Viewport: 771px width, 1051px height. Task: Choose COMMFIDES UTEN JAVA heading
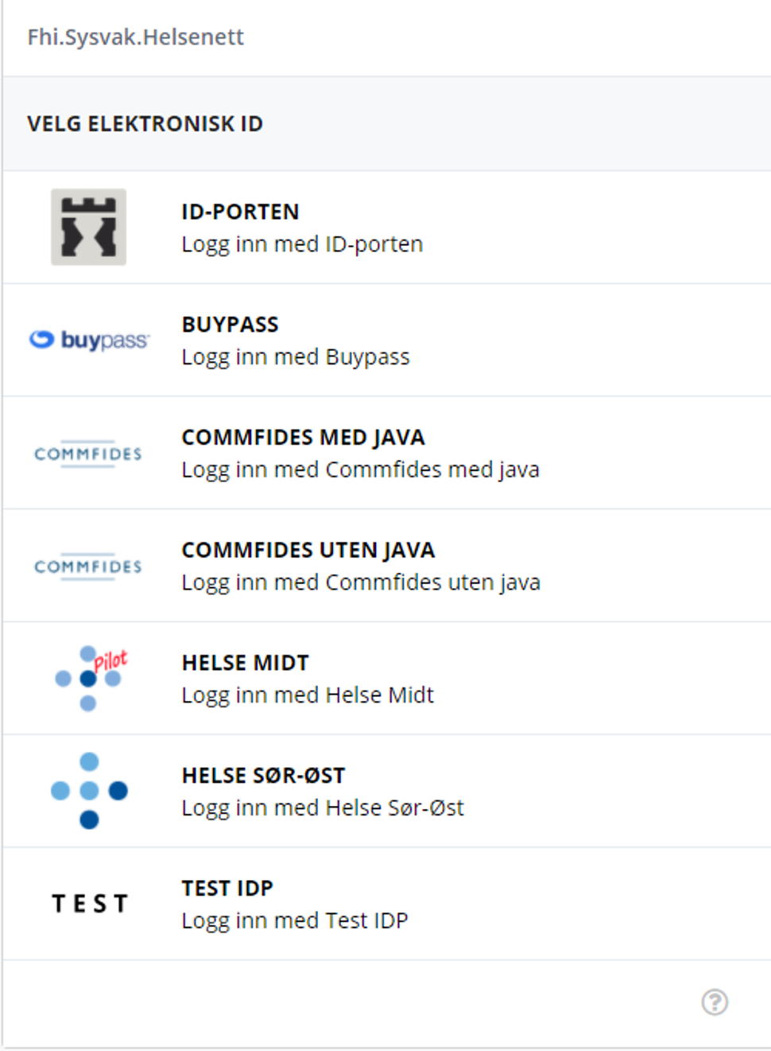click(x=308, y=551)
